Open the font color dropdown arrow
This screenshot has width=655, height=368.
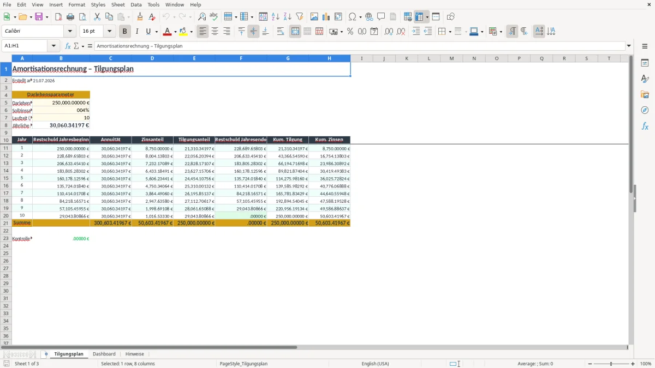175,32
